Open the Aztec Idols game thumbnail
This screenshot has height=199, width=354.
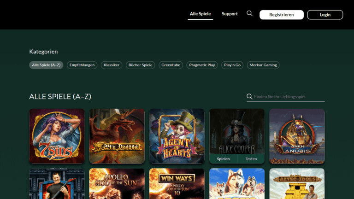(x=297, y=183)
